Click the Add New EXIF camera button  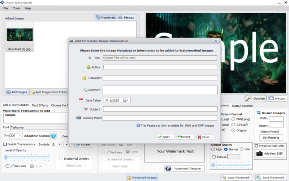coord(270,153)
